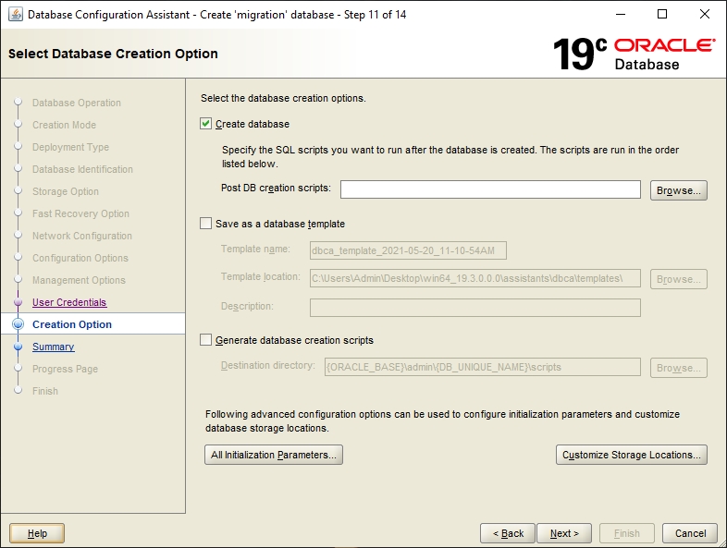The height and width of the screenshot is (548, 727).
Task: Go to previous step with Back
Action: click(508, 533)
